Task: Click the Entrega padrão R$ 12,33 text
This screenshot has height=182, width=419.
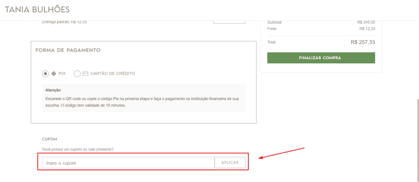Action: [x=64, y=22]
